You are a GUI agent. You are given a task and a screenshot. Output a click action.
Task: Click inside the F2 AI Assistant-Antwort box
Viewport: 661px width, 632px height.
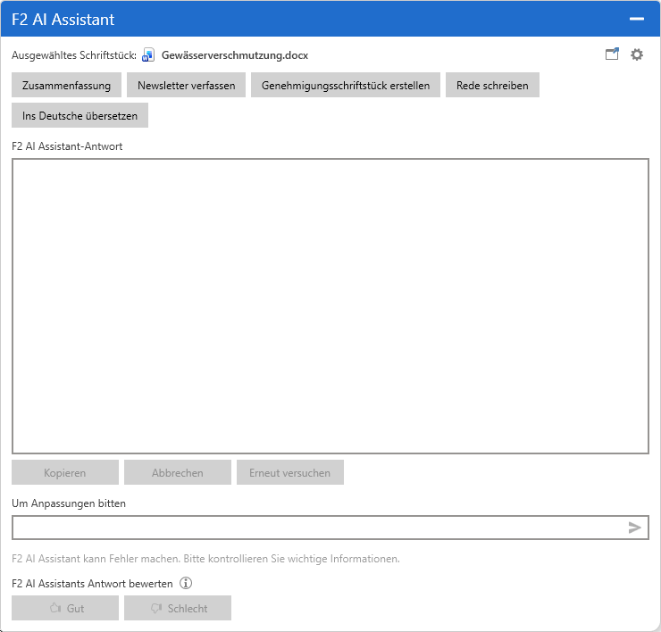(330, 306)
